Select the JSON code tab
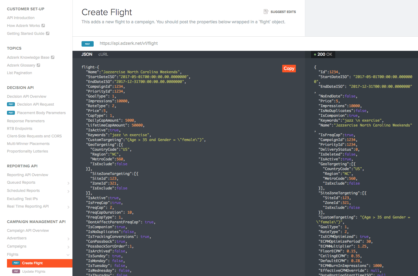Viewport: 418px width, 276px height. coord(87,54)
